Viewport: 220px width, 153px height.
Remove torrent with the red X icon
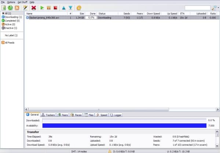coord(34,8)
